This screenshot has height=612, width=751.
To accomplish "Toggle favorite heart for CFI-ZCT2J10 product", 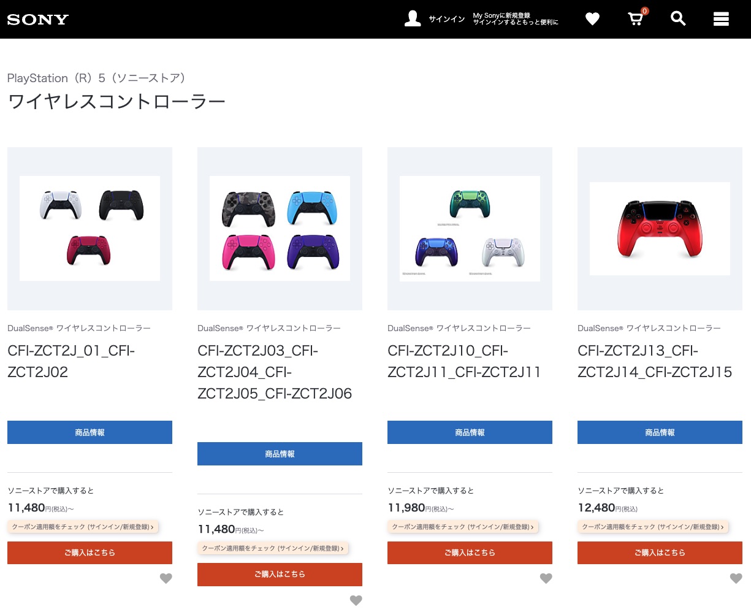I will pyautogui.click(x=546, y=578).
